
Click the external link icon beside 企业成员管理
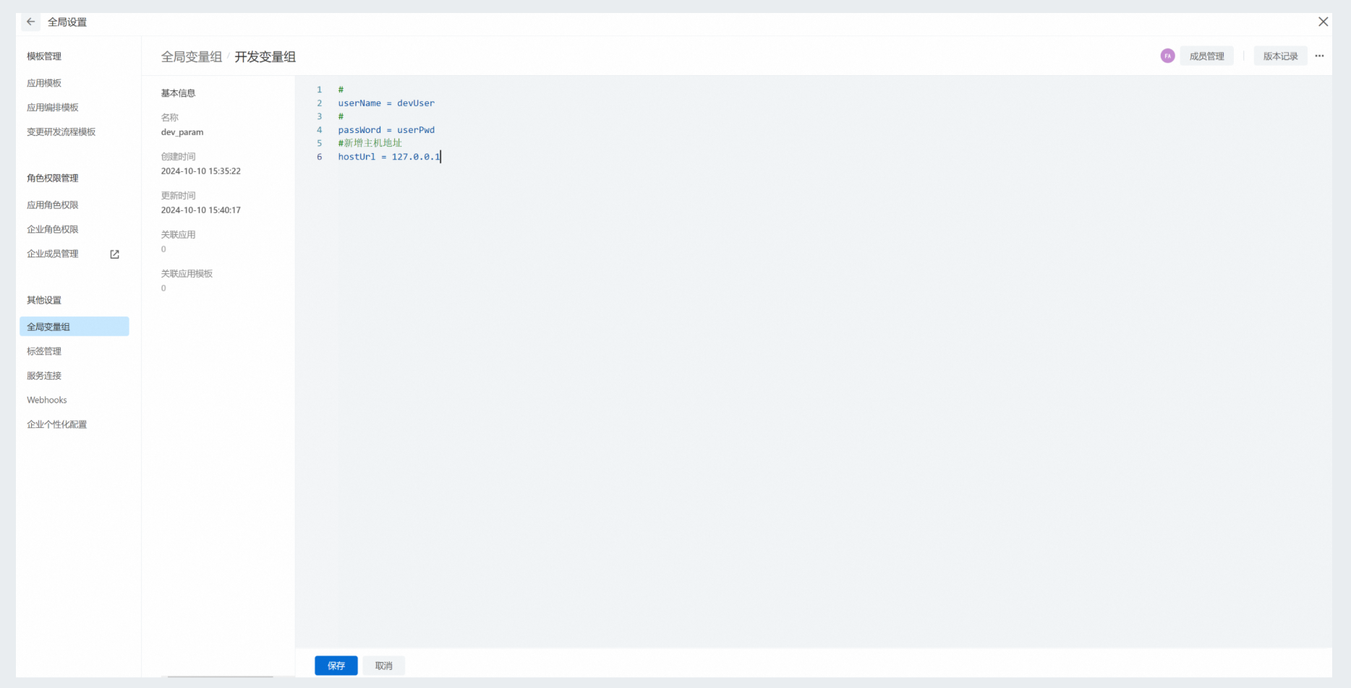[114, 254]
